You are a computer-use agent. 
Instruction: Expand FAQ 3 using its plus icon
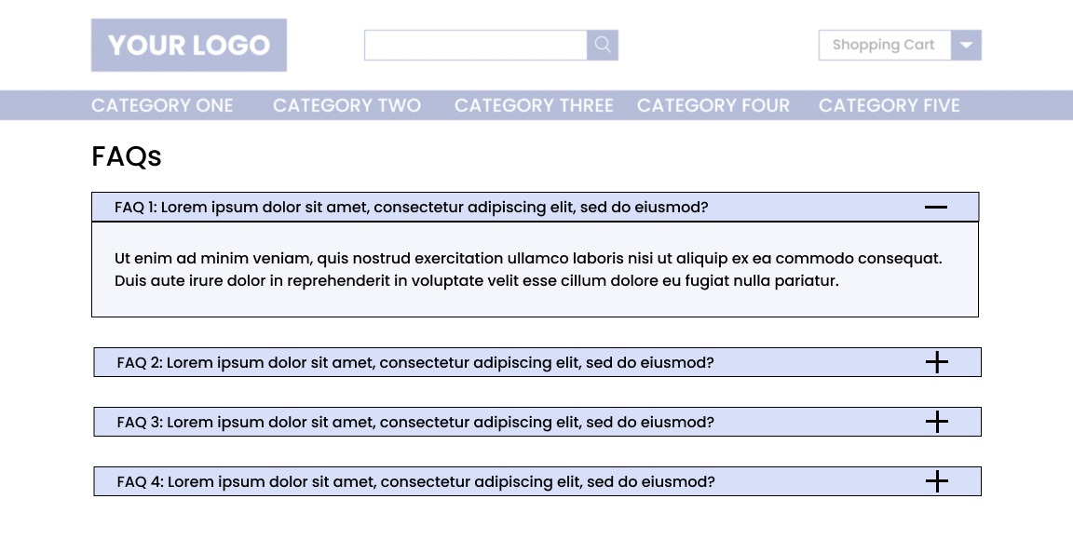[x=937, y=422]
